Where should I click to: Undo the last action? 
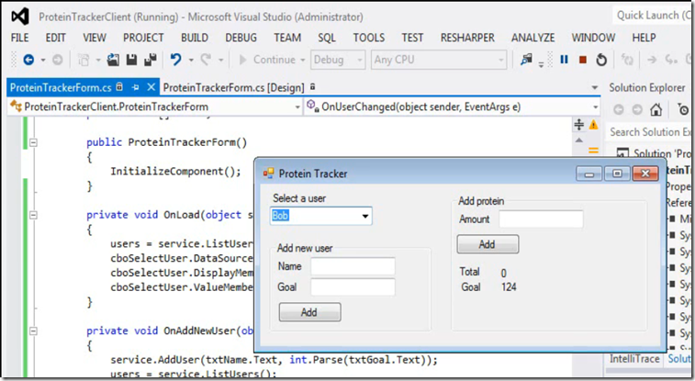(176, 60)
